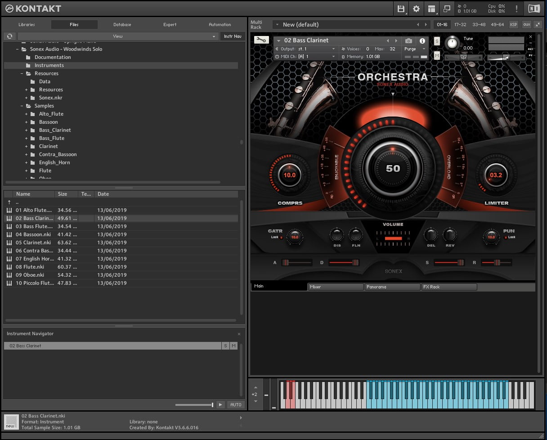
Task: Toggle the aux section in the rack header
Action: tap(526, 24)
